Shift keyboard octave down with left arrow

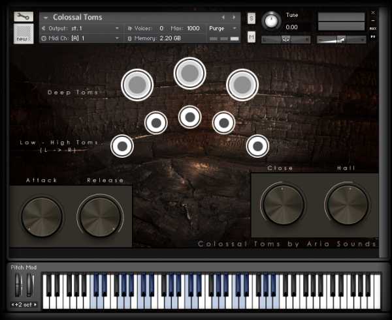13,304
